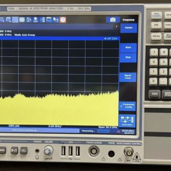Push the number 2 keypad key
The height and width of the screenshot is (171, 171).
click(x=163, y=72)
